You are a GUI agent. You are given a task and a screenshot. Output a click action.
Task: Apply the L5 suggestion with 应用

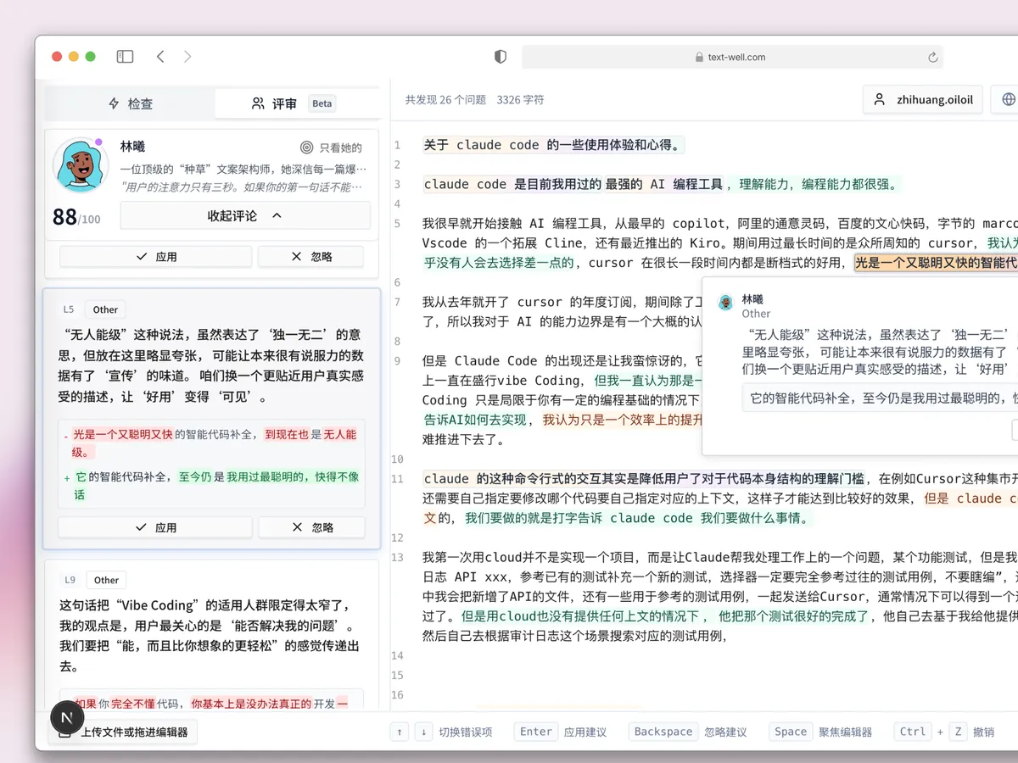coord(155,527)
